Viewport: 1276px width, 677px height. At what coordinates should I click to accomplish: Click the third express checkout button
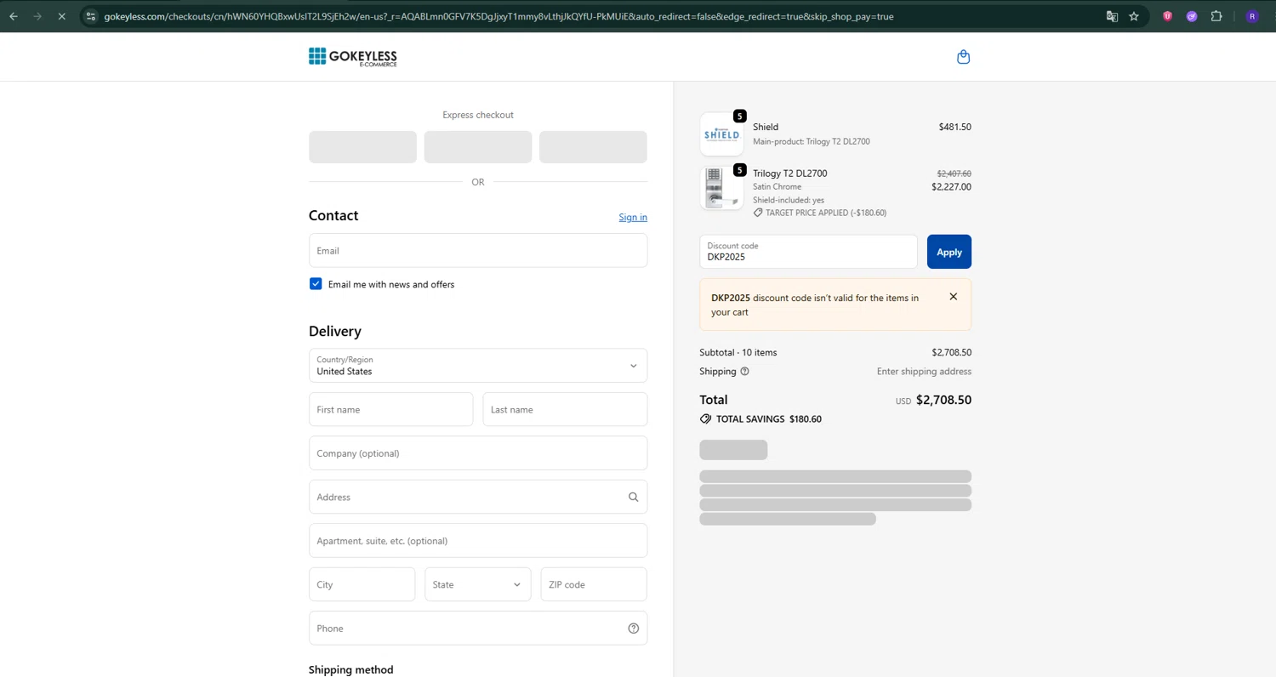click(593, 147)
